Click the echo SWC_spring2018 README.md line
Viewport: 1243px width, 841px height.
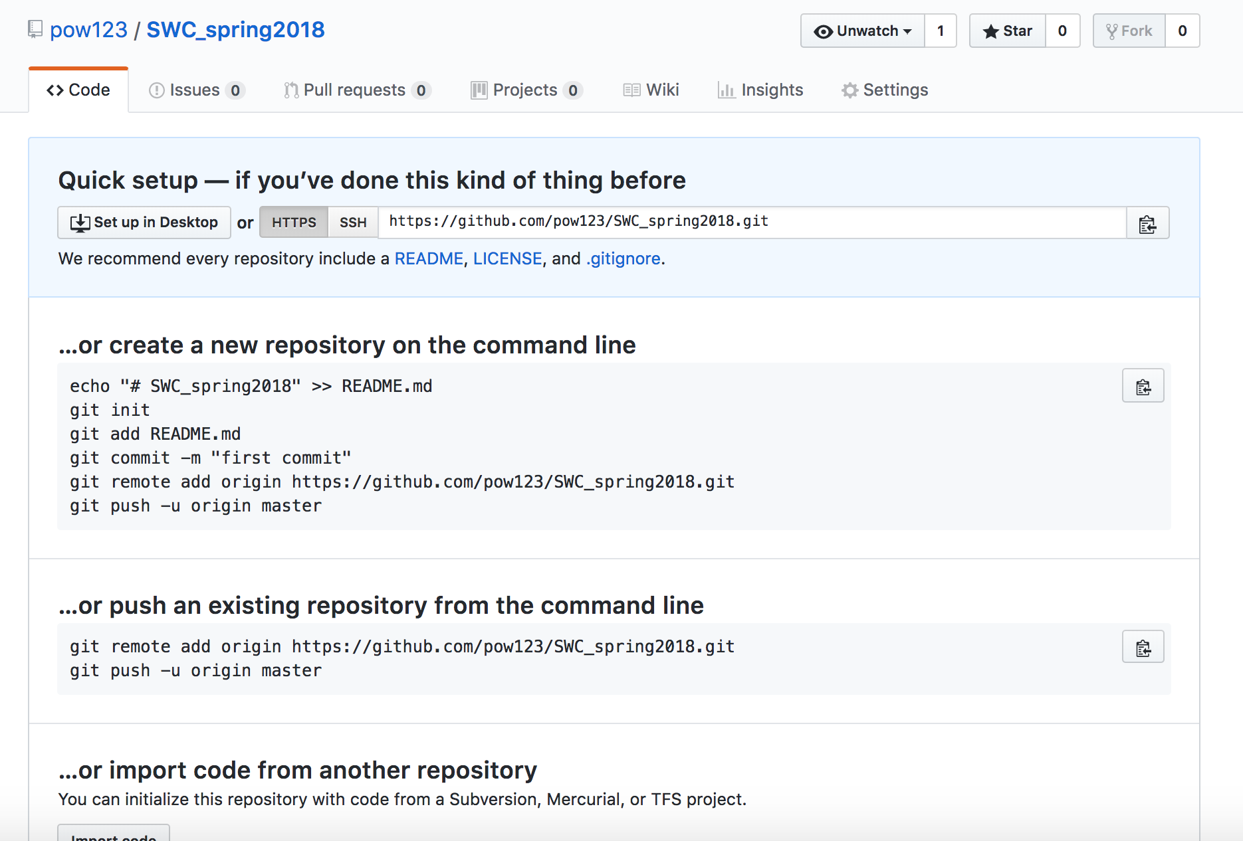[x=251, y=386]
